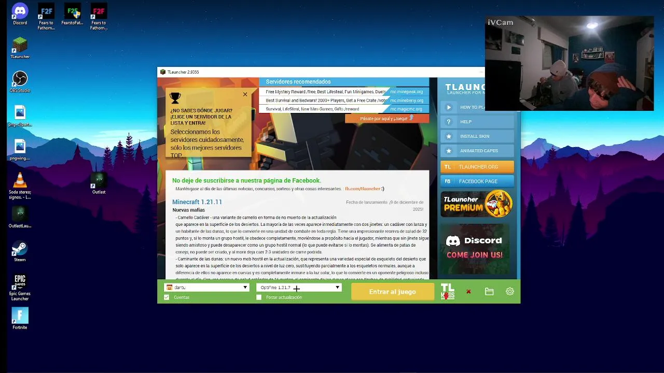Click the Pásate por aquí y juega button

point(387,119)
